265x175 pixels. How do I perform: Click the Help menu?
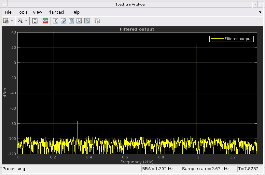[75, 12]
